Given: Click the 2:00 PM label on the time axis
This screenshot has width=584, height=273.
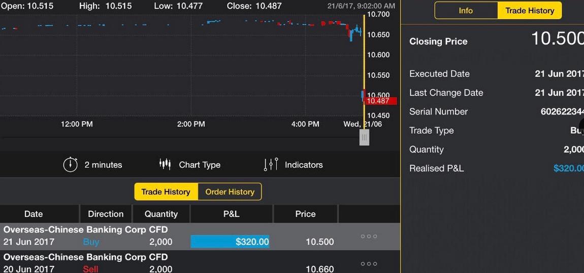Looking at the screenshot, I should pyautogui.click(x=191, y=124).
